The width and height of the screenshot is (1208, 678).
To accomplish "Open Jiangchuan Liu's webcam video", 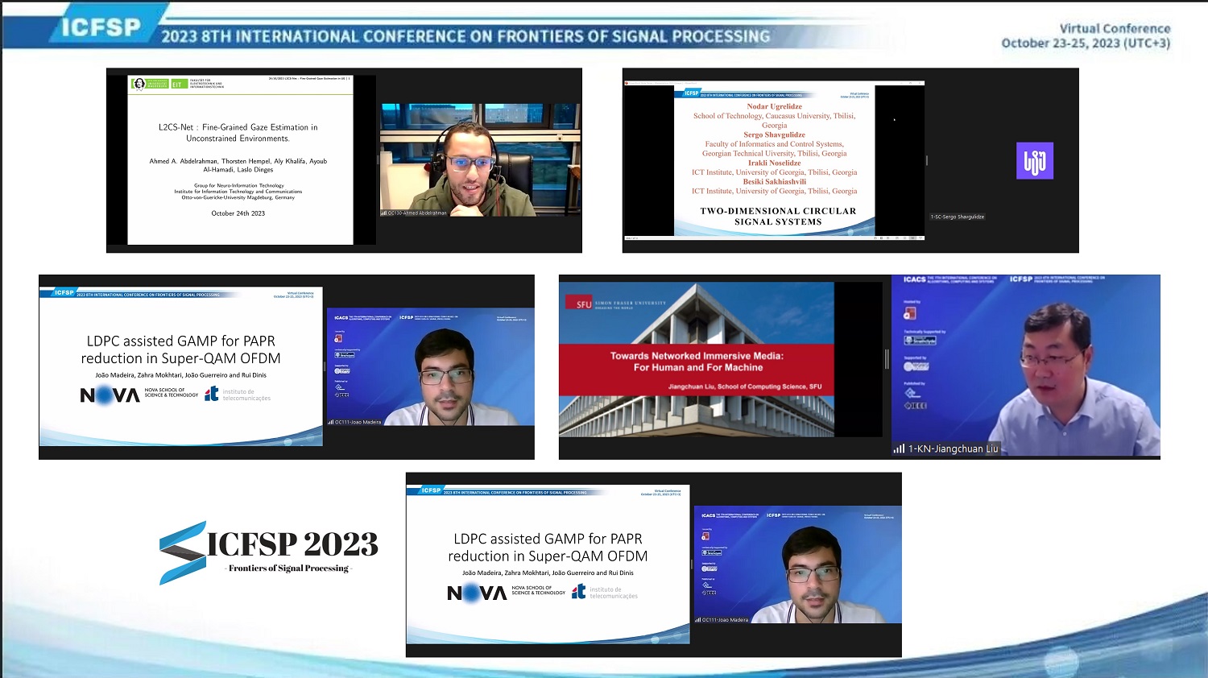I will click(x=1026, y=366).
